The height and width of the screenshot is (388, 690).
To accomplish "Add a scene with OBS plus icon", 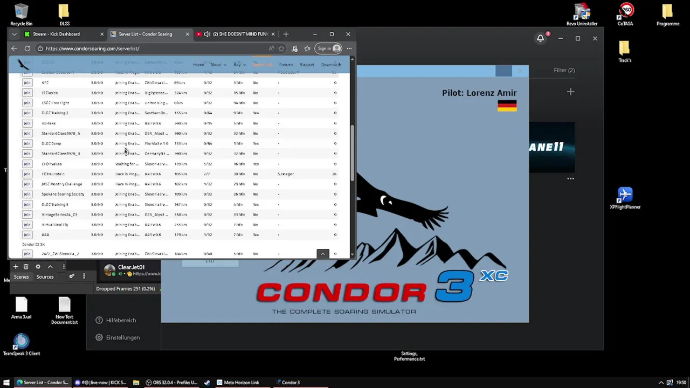I will tap(16, 267).
